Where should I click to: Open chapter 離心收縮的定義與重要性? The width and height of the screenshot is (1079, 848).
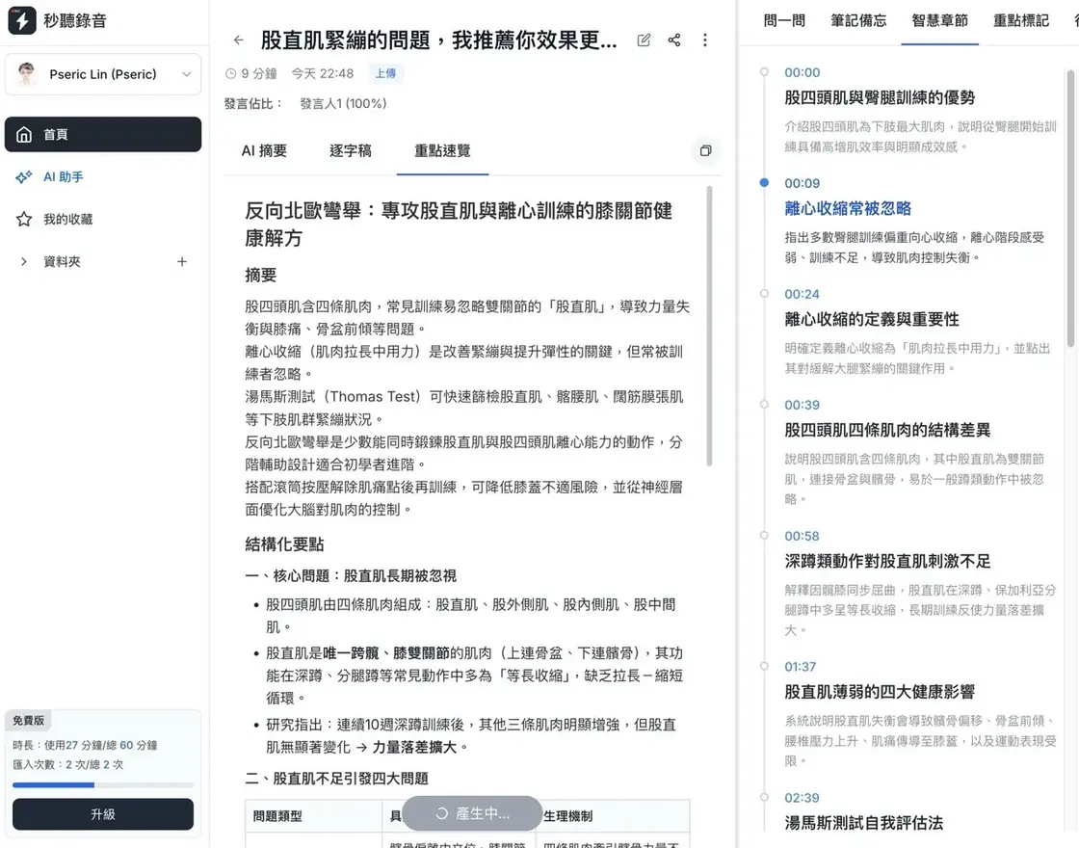tap(872, 319)
